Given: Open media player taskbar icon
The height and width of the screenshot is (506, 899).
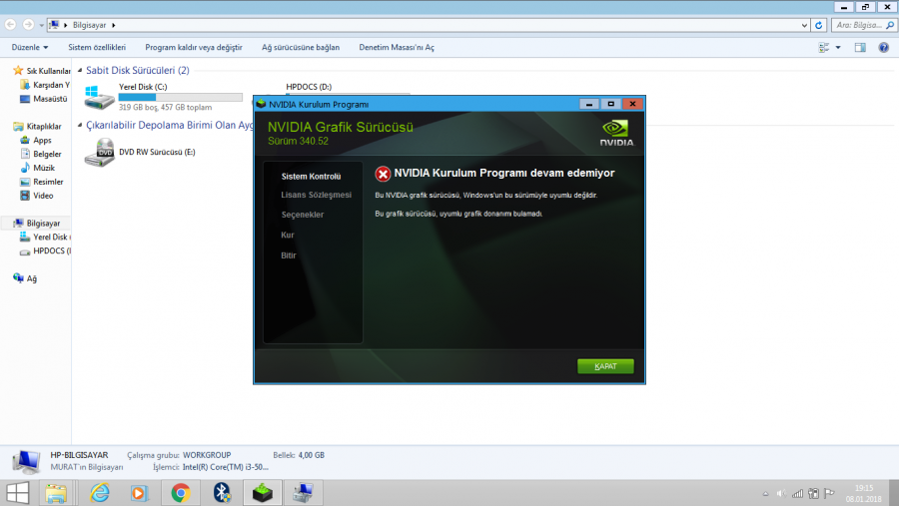Looking at the screenshot, I should pyautogui.click(x=139, y=493).
